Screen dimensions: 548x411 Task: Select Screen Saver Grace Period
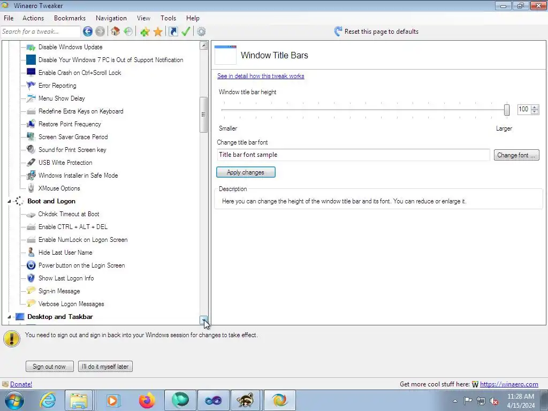[x=73, y=137]
